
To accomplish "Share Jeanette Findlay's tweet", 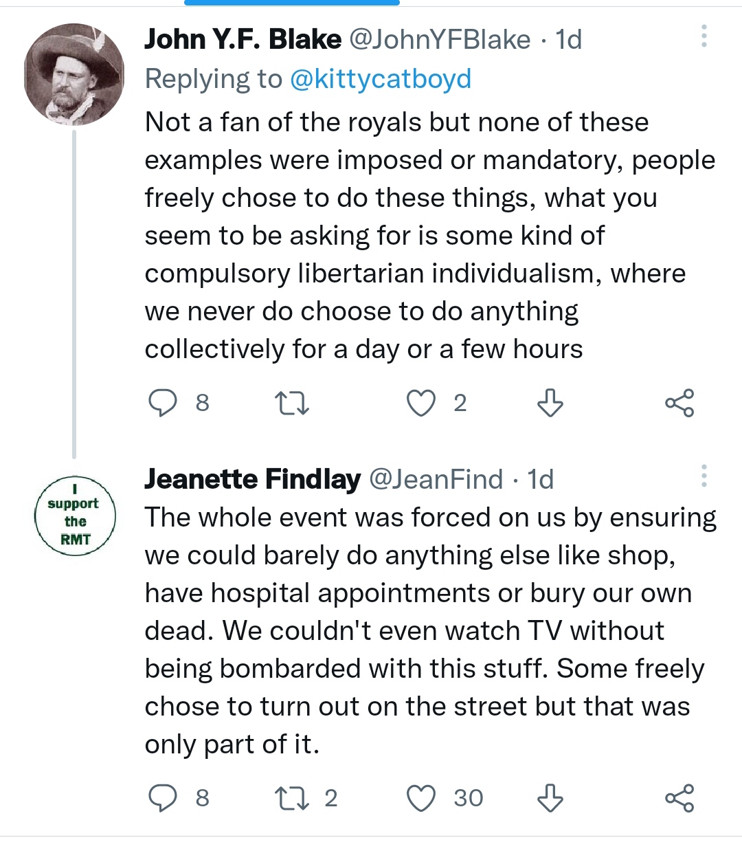I will click(x=679, y=798).
